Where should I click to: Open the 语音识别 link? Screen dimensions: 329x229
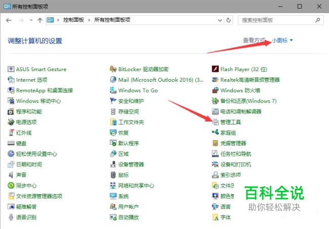pyautogui.click(x=26, y=217)
